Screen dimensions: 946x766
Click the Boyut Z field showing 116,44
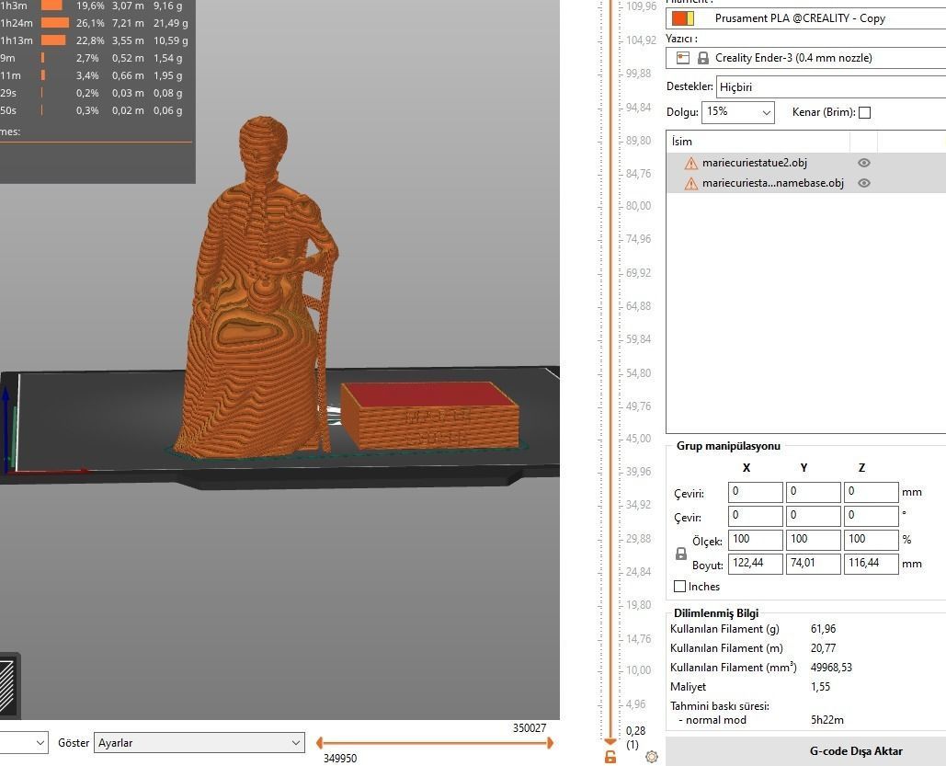click(x=872, y=564)
